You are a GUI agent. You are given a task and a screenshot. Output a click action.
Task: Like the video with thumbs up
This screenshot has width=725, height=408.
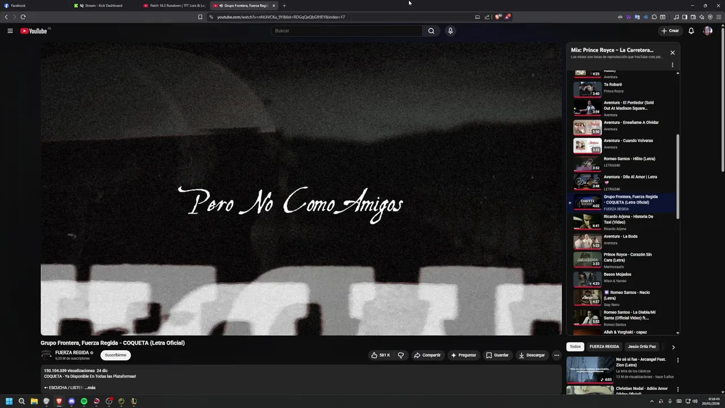tap(381, 355)
